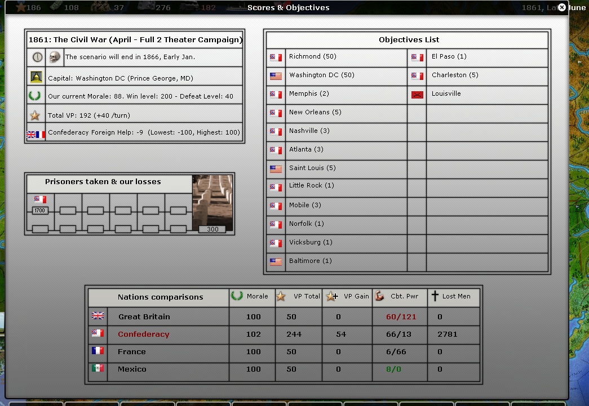Select the Charleston (5) objective entry
The width and height of the screenshot is (589, 406).
click(x=454, y=75)
